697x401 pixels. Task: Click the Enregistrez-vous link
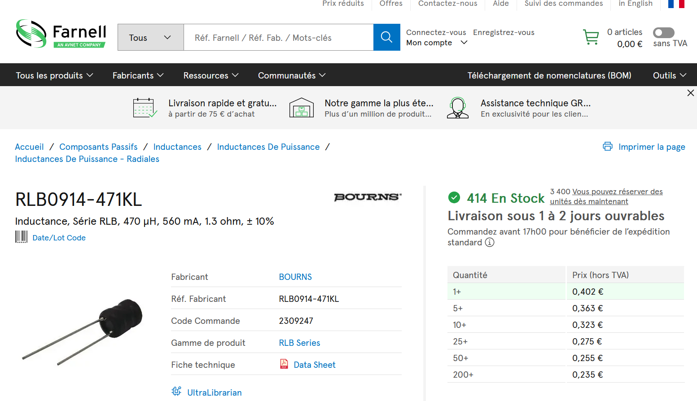coord(504,32)
